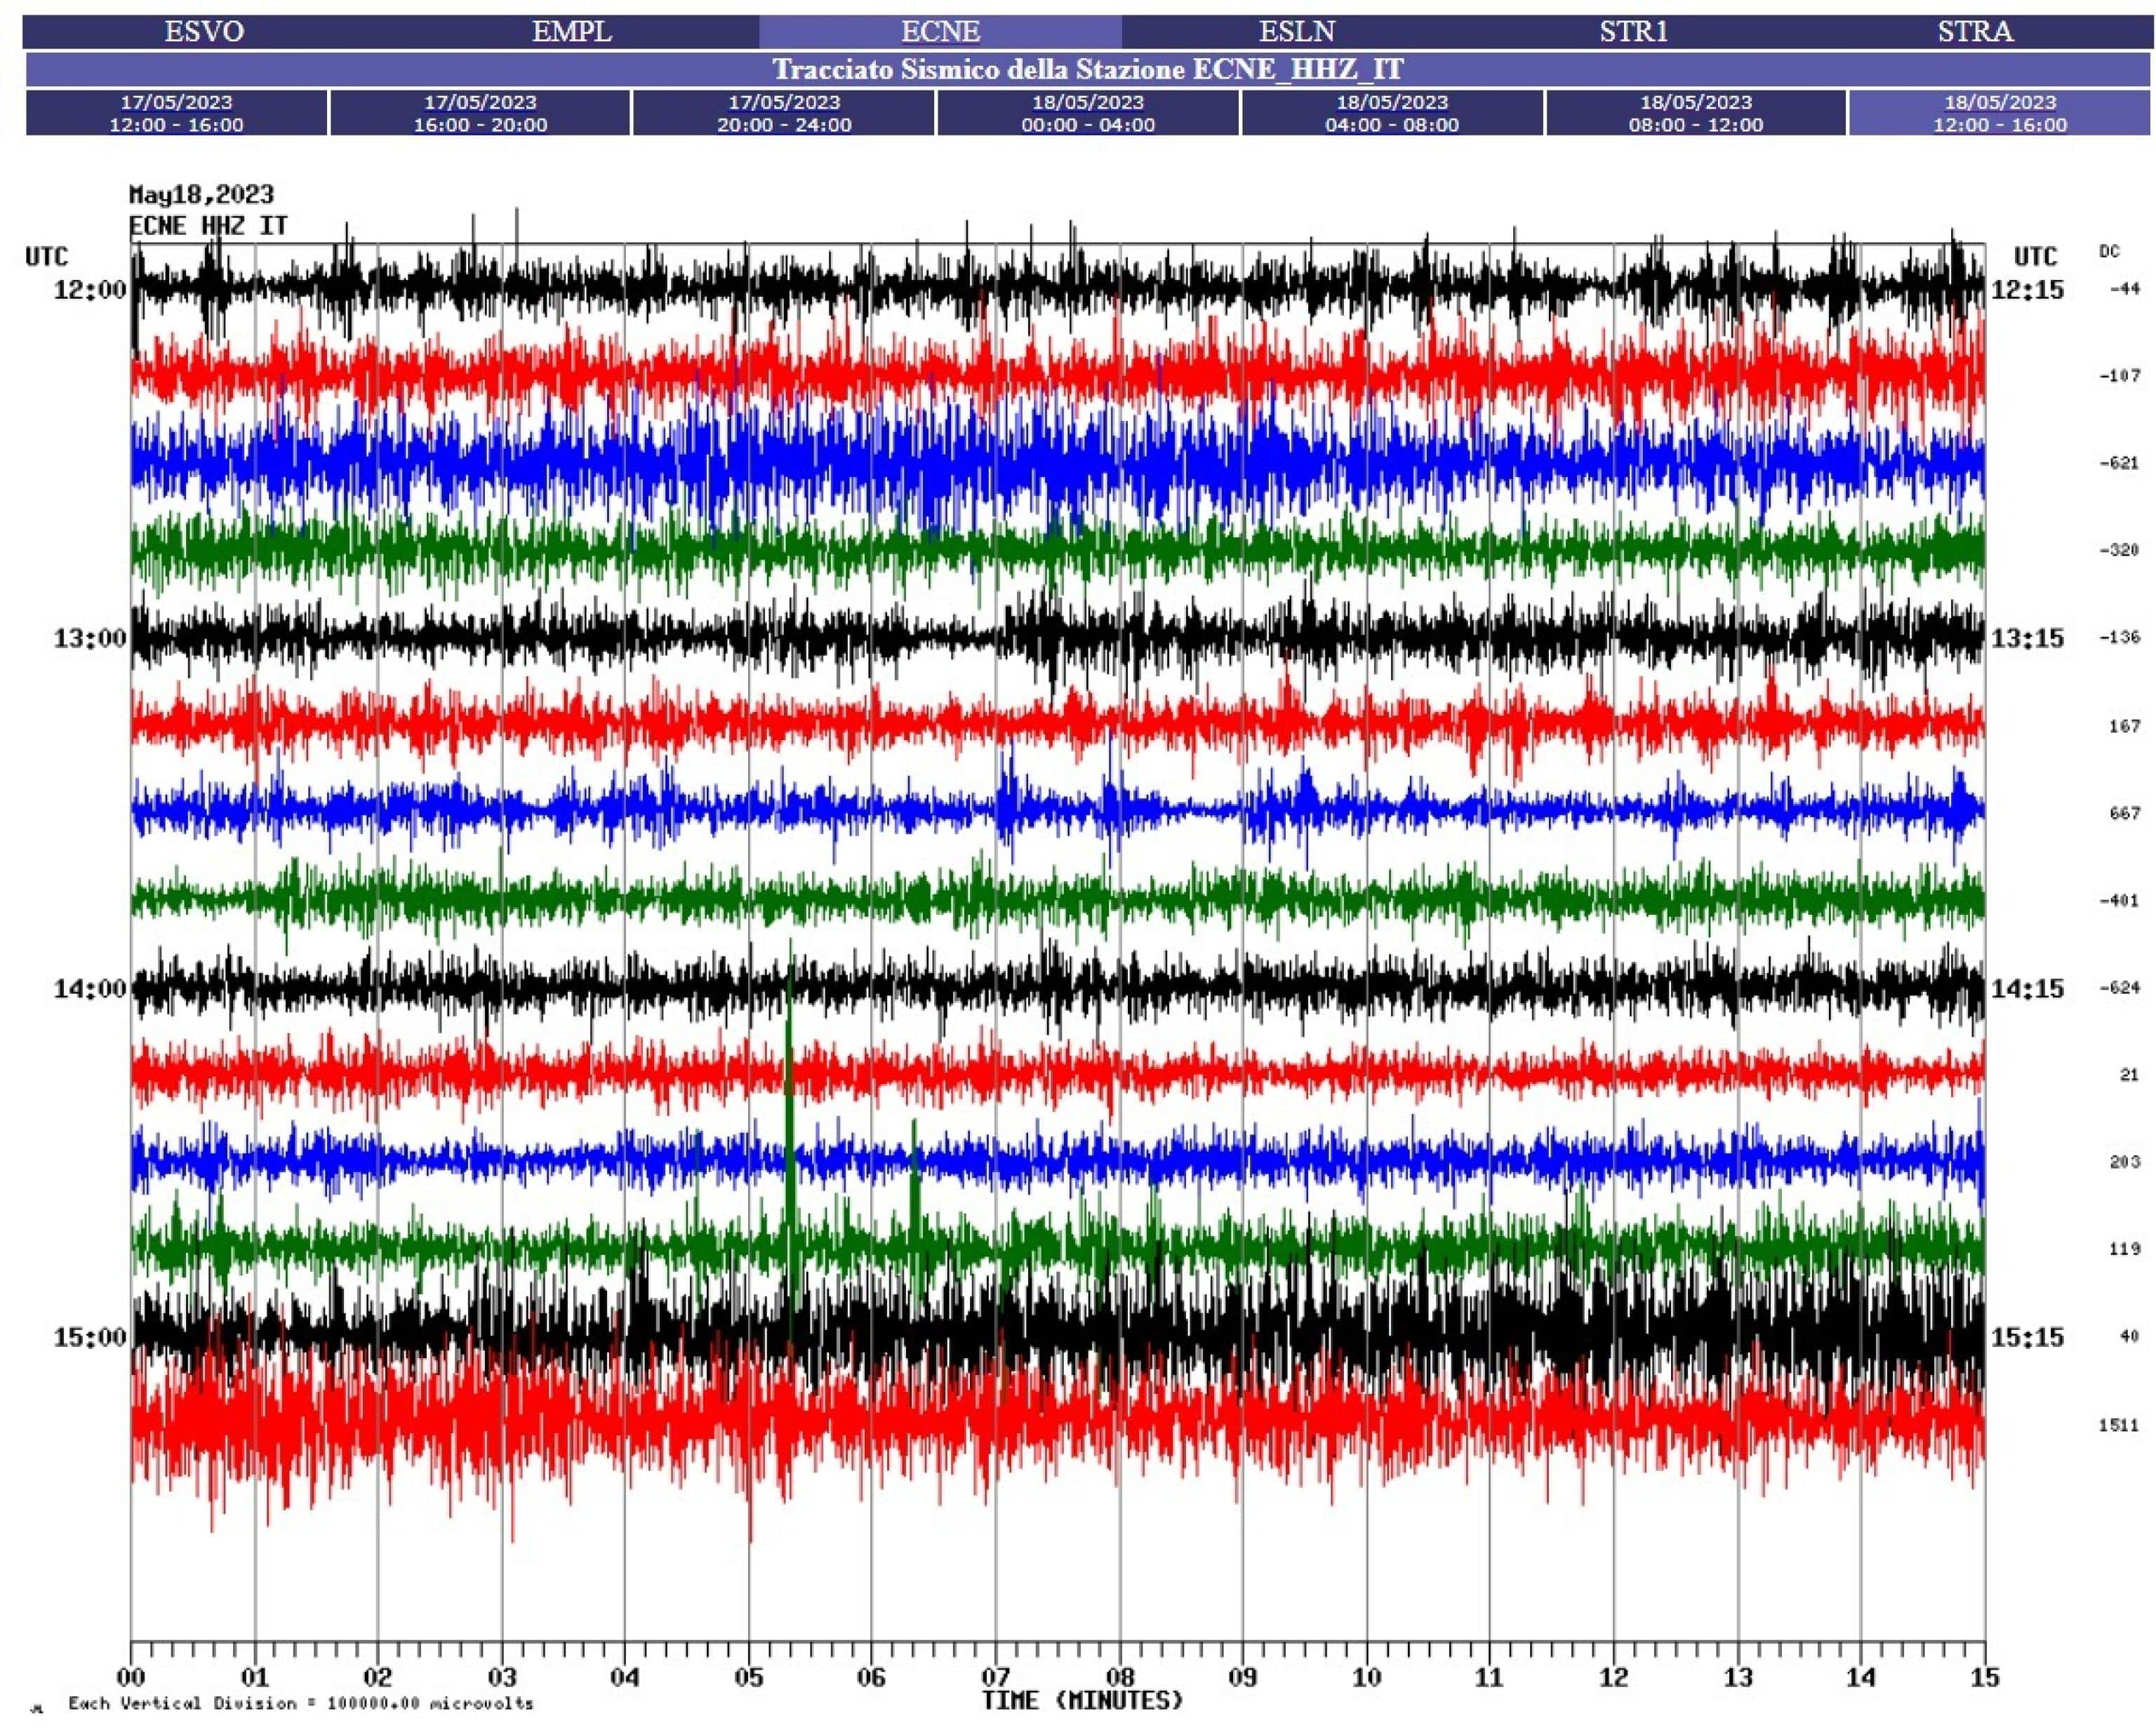Click the 14:15 label on the right axis

tap(2027, 988)
